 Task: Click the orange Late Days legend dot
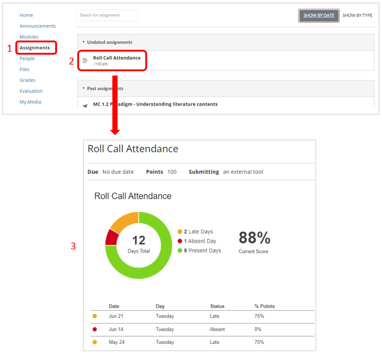click(180, 232)
